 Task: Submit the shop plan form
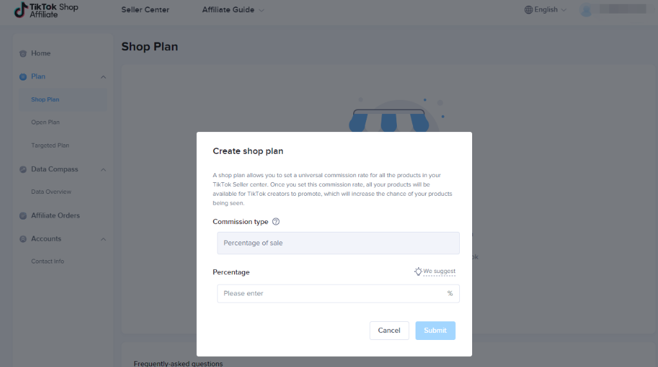coord(435,330)
